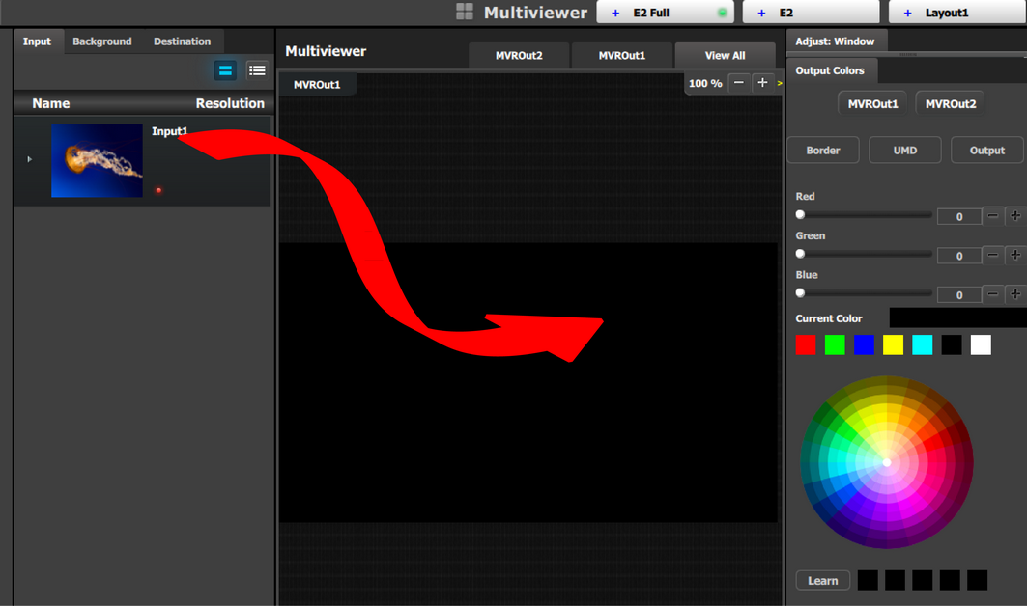Click the Resolution column header
The height and width of the screenshot is (606, 1027).
tap(230, 103)
